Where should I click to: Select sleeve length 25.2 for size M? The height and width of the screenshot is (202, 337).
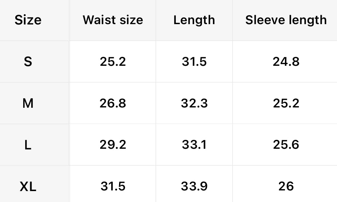tap(286, 103)
